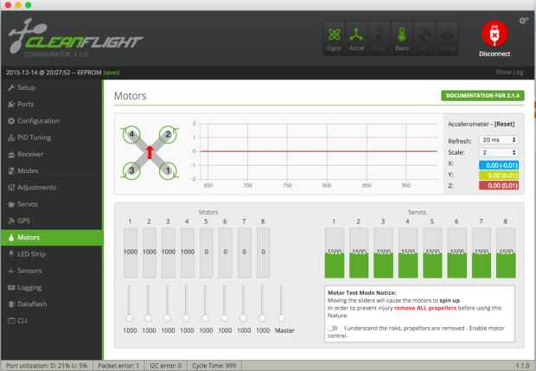Click the version number in status bar
The width and height of the screenshot is (536, 371).
tap(523, 366)
